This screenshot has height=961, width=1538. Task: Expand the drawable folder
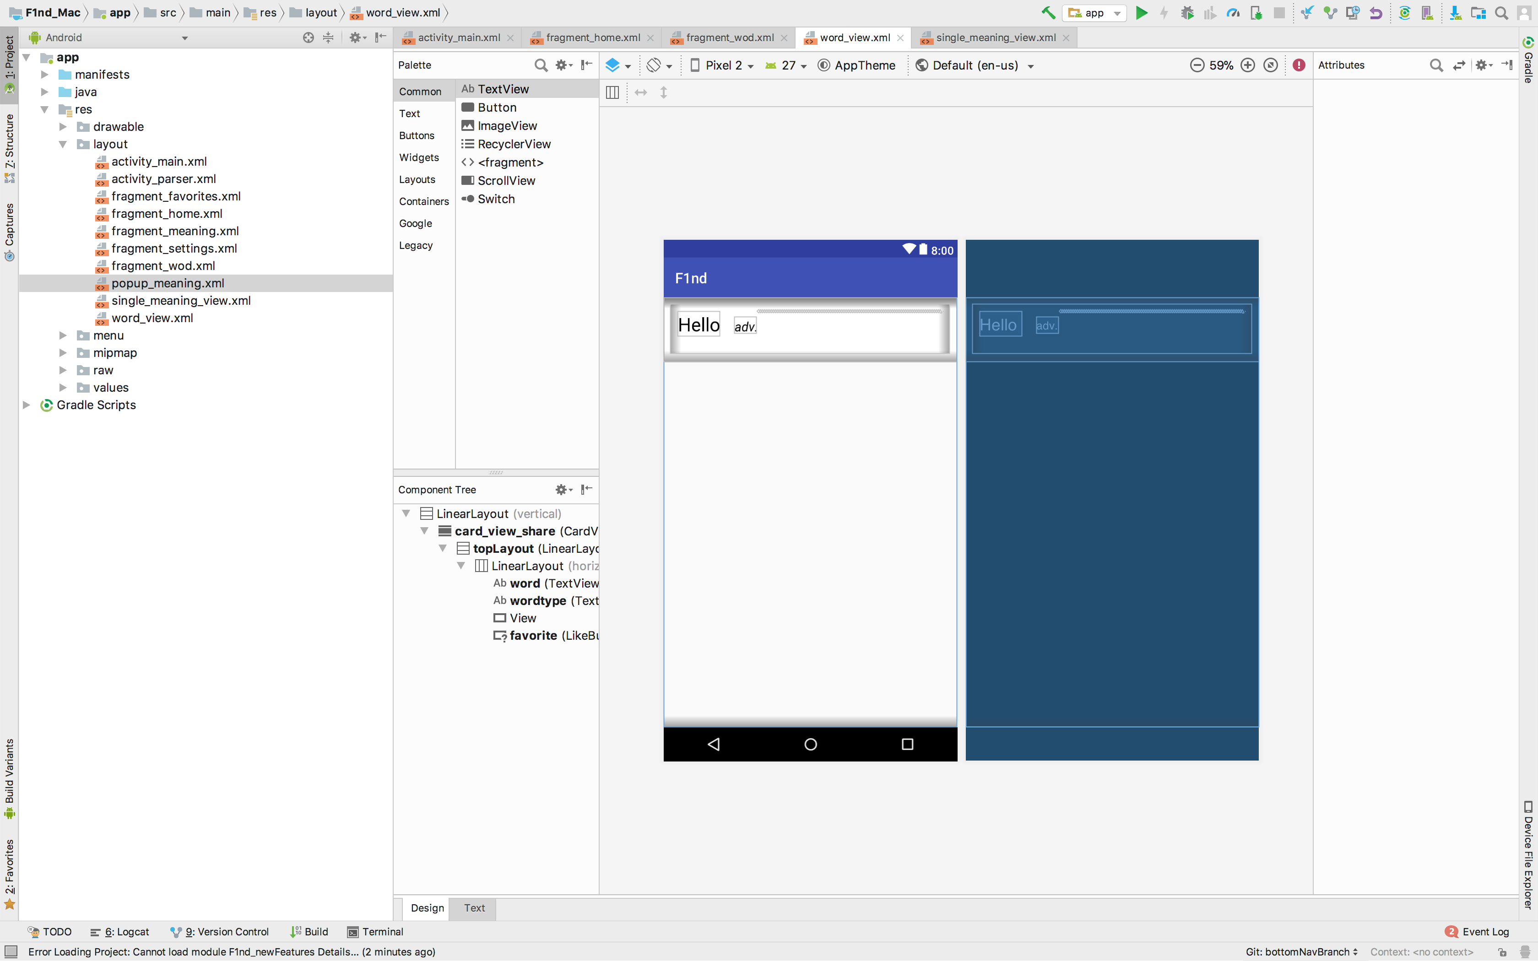tap(63, 126)
